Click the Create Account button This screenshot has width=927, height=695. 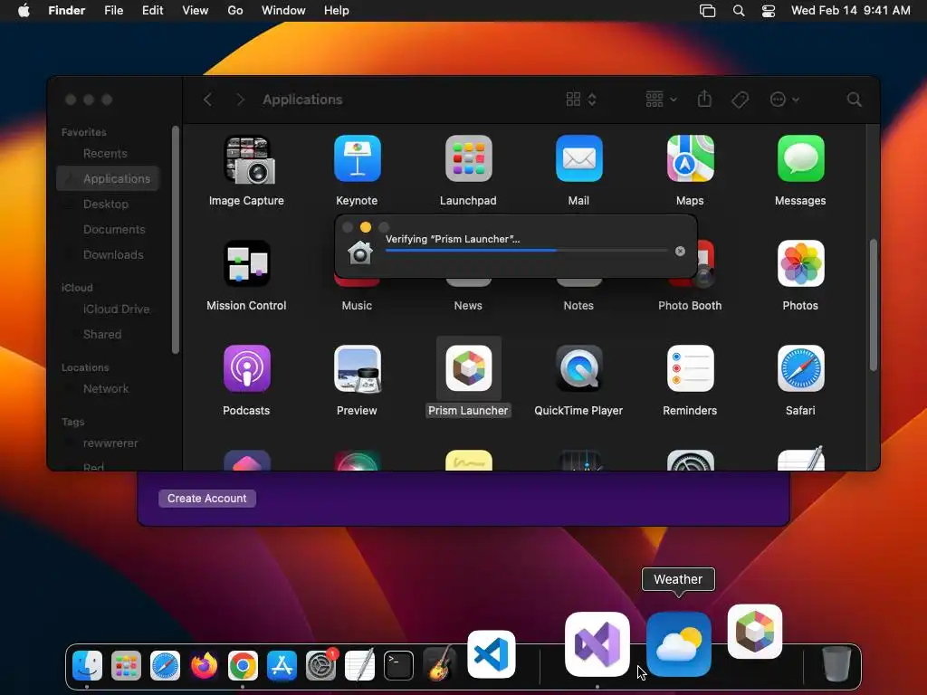pyautogui.click(x=207, y=499)
